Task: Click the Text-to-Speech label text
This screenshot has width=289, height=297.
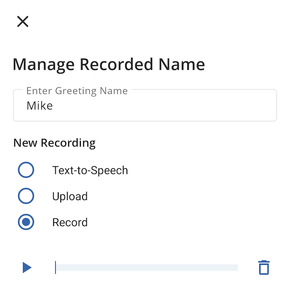Action: pos(90,170)
